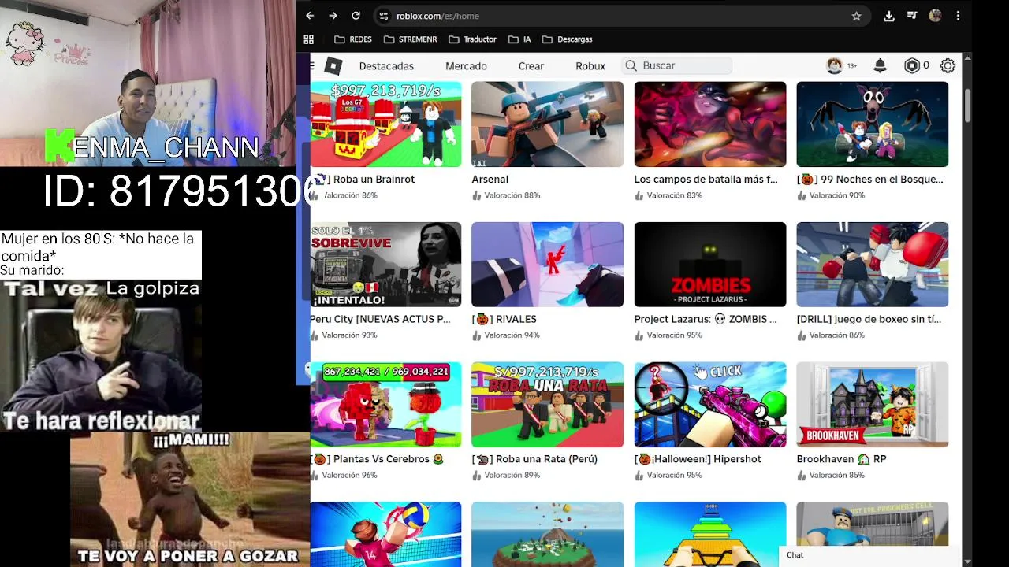This screenshot has width=1009, height=567.
Task: Click the Valoración 83% thumbs-up icon
Action: click(639, 195)
